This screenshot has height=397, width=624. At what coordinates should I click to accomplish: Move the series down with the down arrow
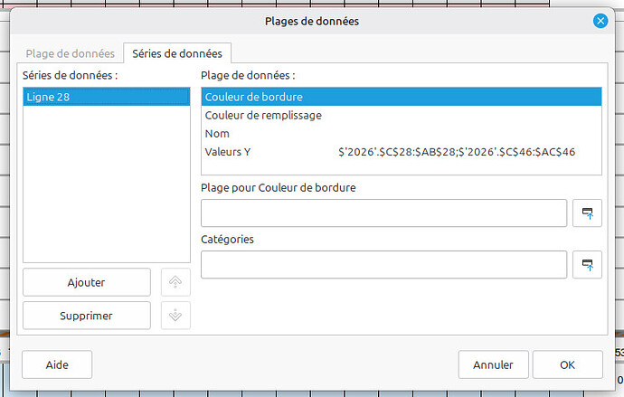(x=175, y=315)
